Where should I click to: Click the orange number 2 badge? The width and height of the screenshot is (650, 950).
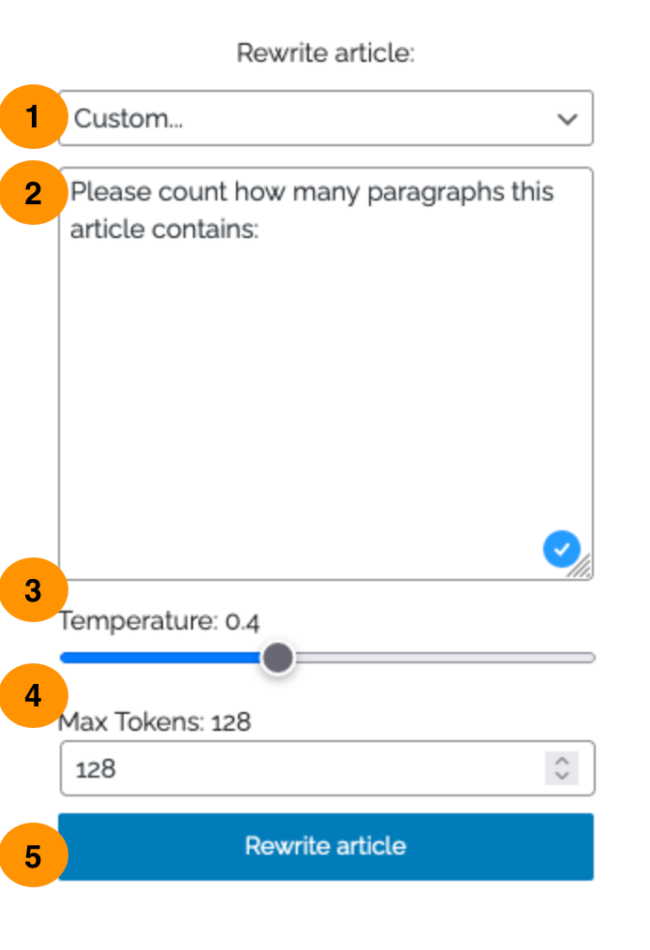(x=34, y=193)
